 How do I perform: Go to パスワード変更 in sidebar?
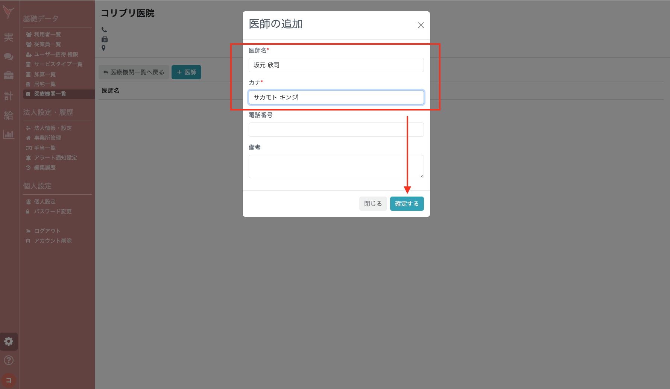pyautogui.click(x=53, y=212)
